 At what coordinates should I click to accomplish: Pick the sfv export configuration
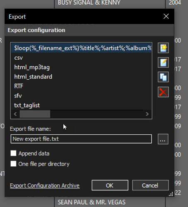[81, 96]
